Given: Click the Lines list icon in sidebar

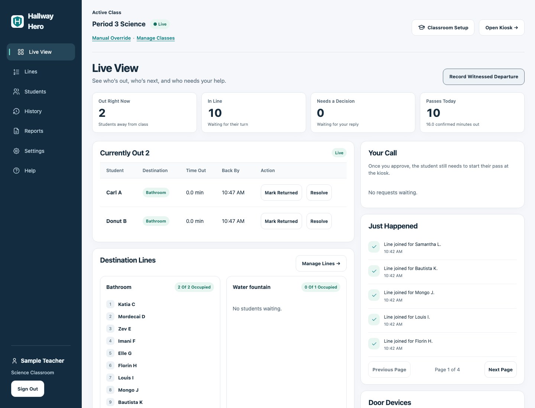Looking at the screenshot, I should click(16, 72).
